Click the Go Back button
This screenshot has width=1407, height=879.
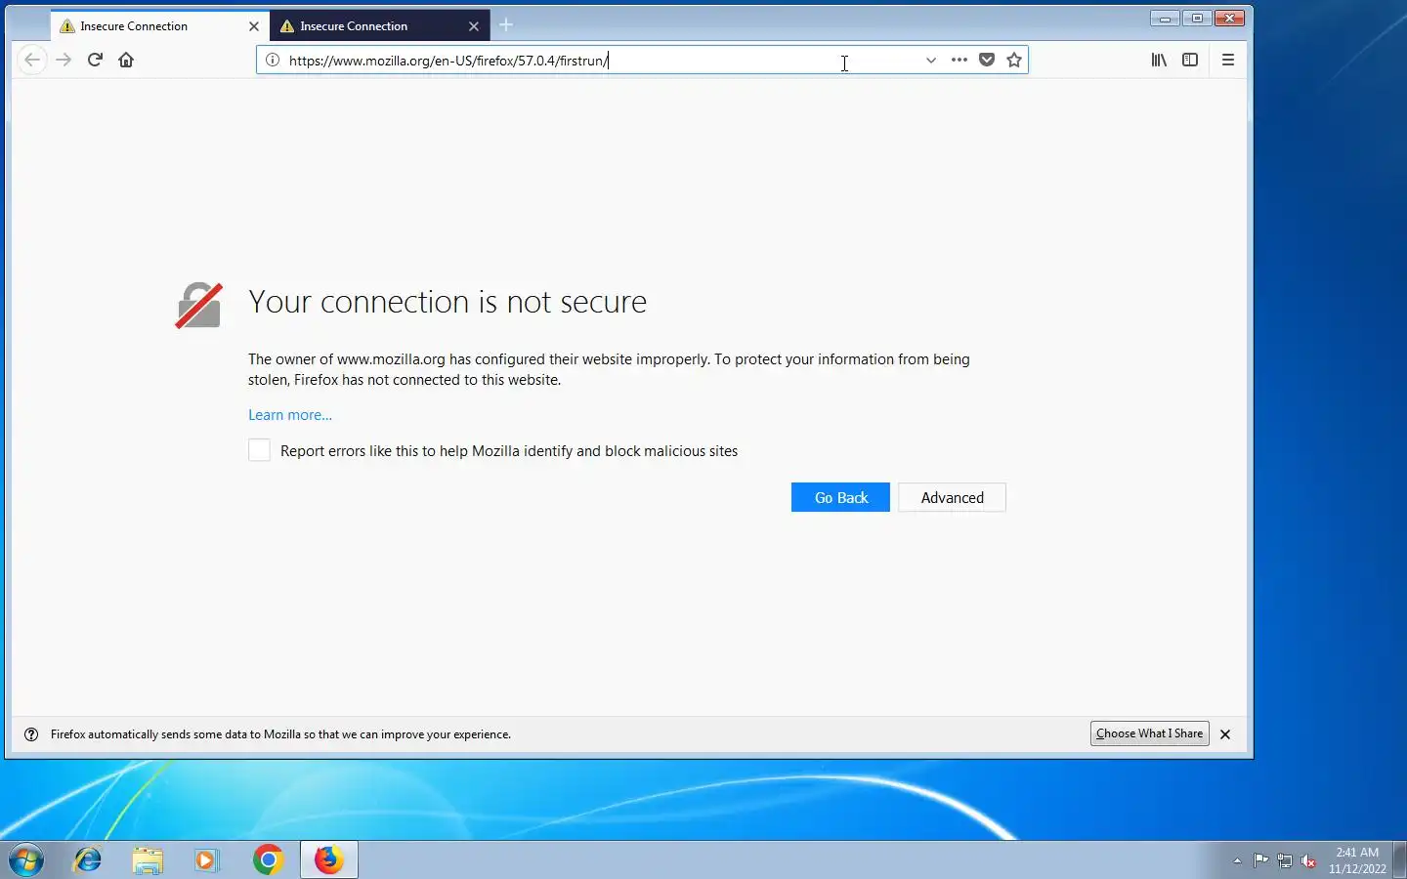840,497
